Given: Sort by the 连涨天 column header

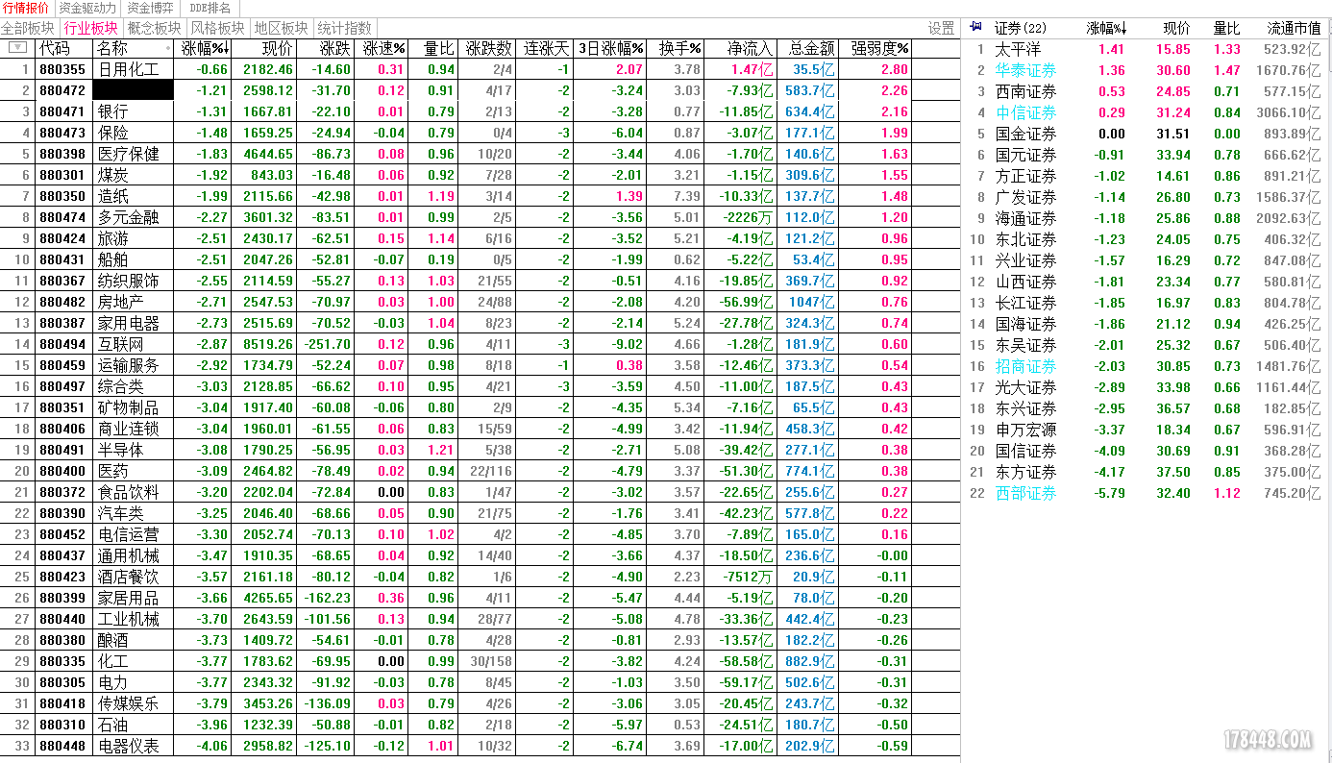Looking at the screenshot, I should pyautogui.click(x=547, y=48).
